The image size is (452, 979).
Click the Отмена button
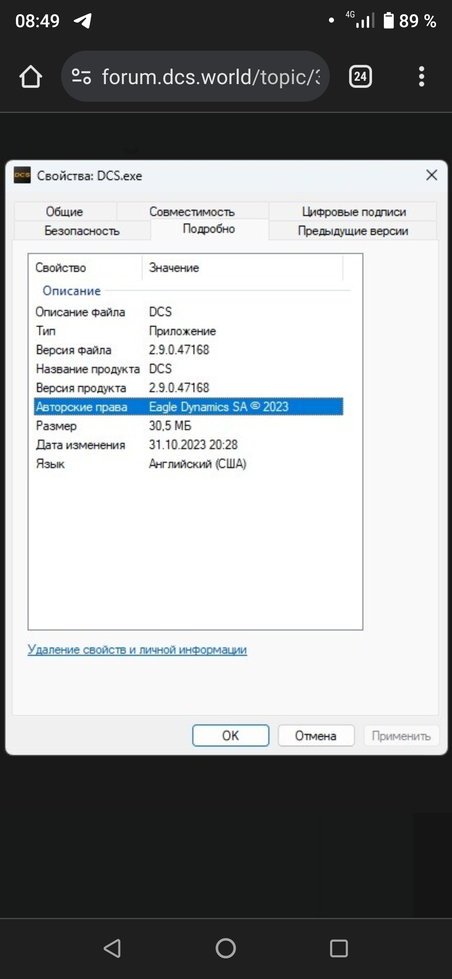click(x=316, y=736)
